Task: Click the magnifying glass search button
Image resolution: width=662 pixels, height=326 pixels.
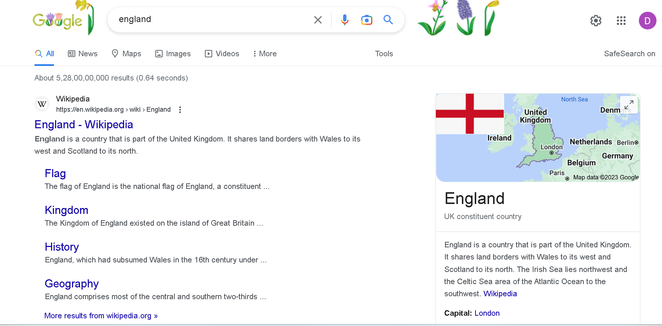Action: tap(388, 19)
